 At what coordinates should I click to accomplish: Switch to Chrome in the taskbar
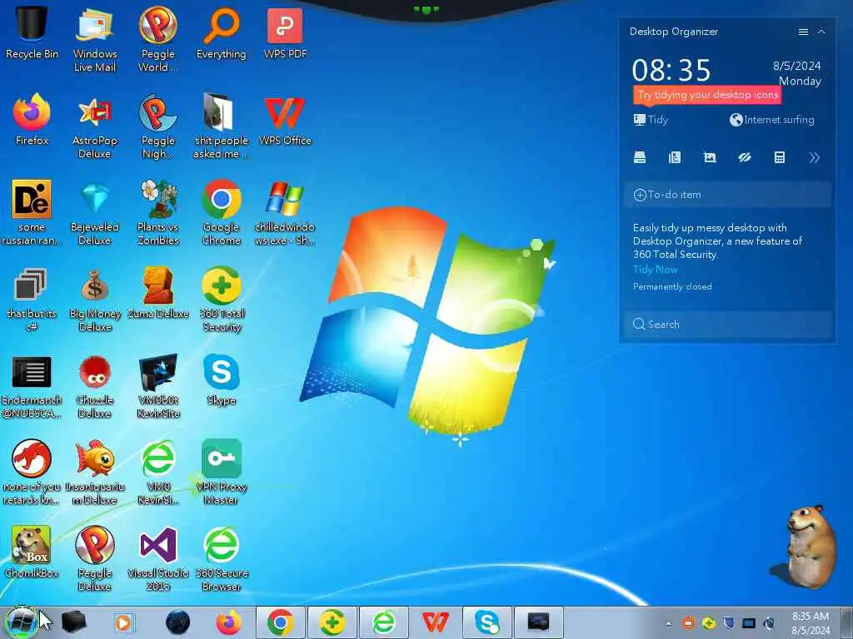[x=280, y=622]
